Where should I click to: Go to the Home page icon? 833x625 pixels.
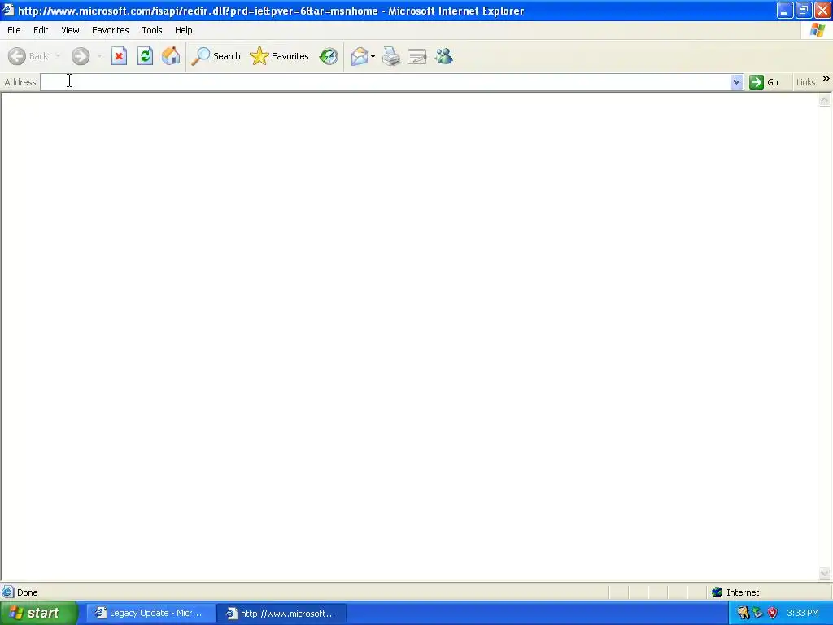click(171, 56)
